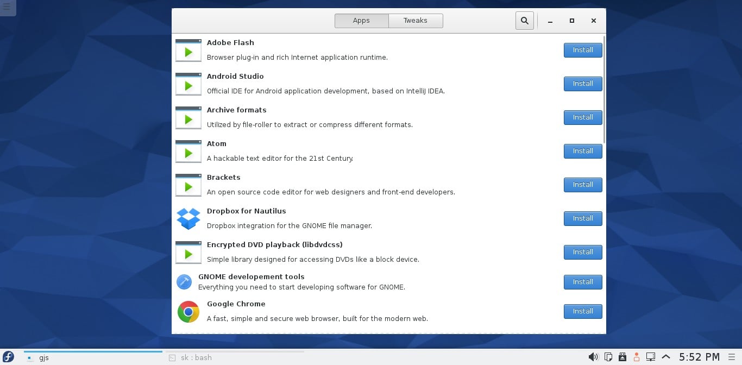Open the network display tray icon

coord(651,357)
